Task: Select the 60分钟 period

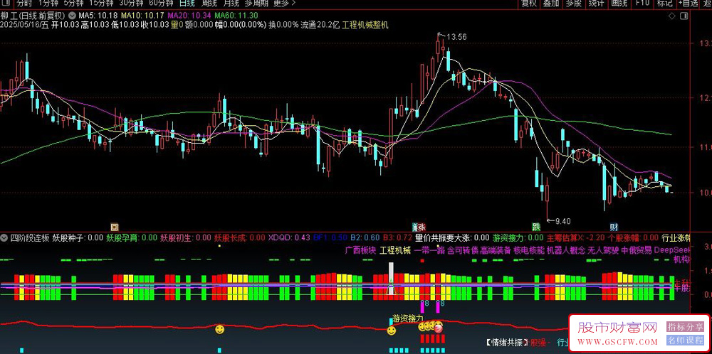Action: point(161,3)
